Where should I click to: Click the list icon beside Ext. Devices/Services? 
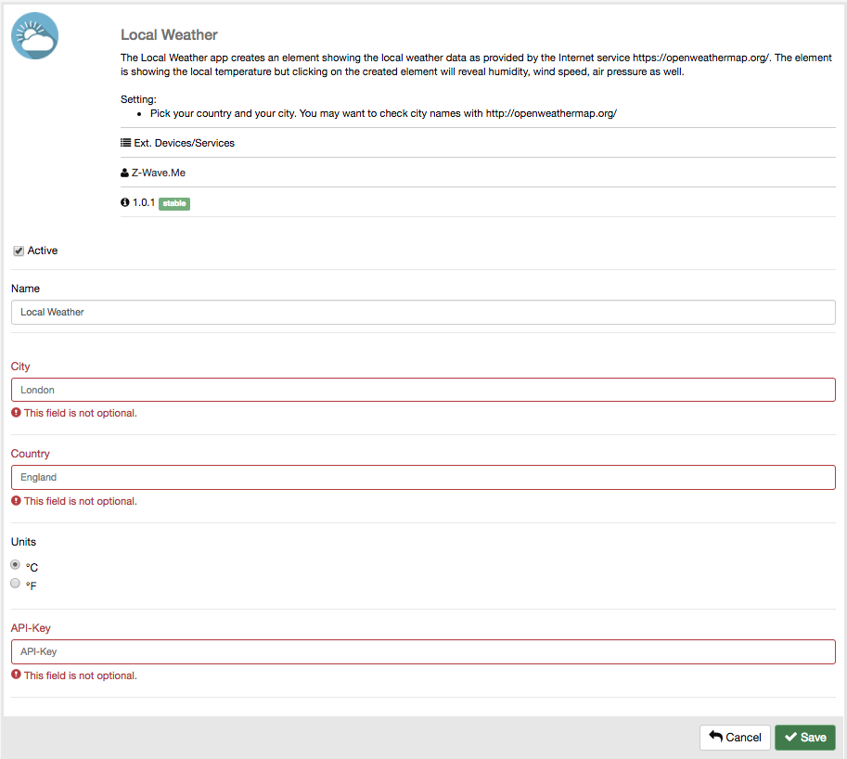(125, 143)
